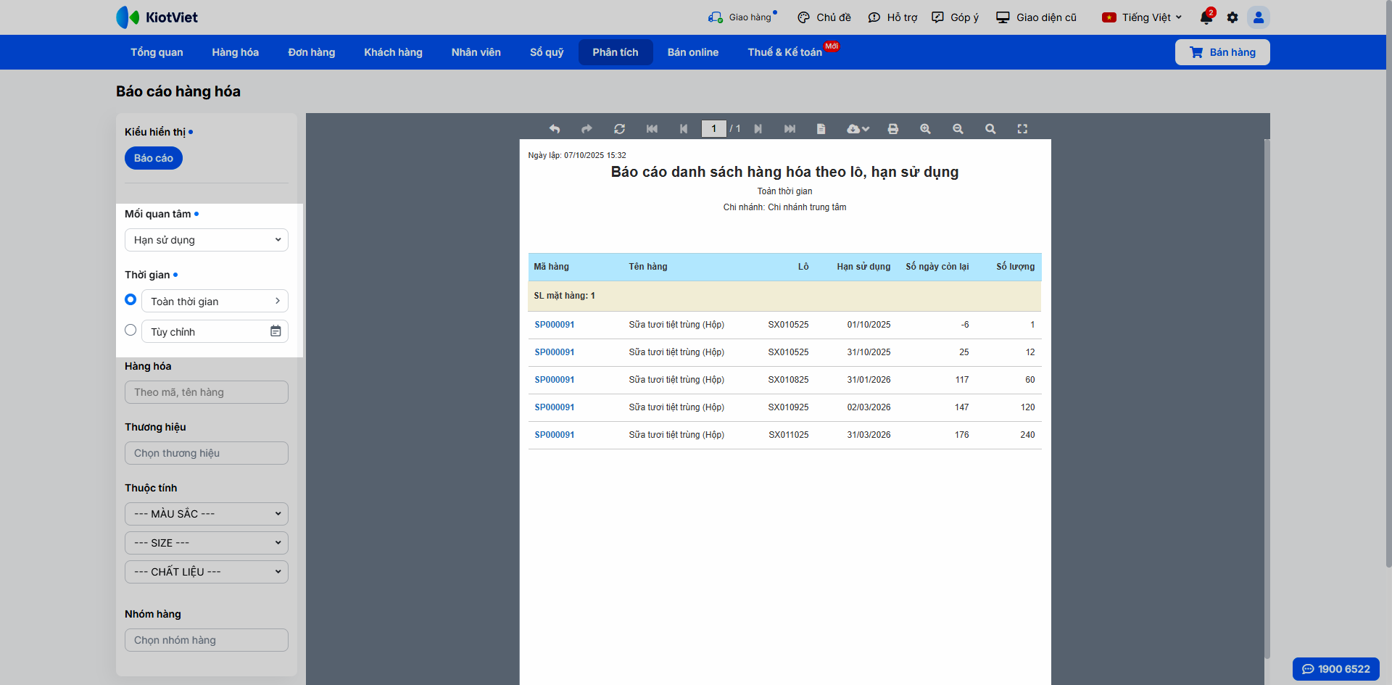Click the Theo mã, tên hàng field

[207, 392]
